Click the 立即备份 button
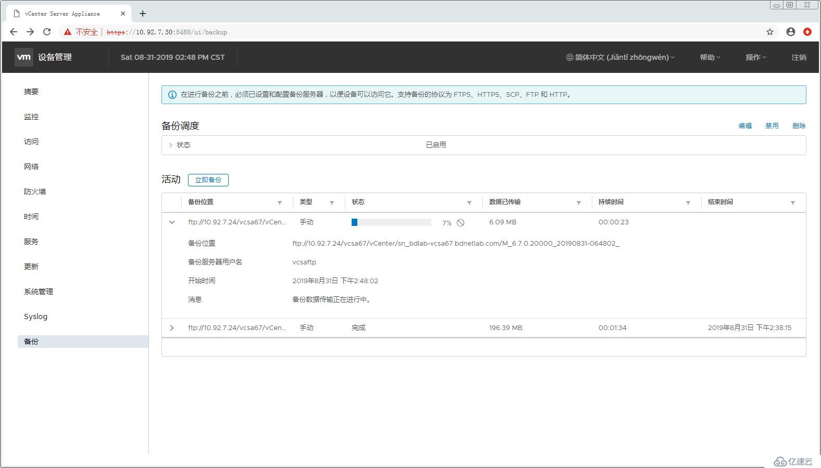This screenshot has height=468, width=821. (208, 180)
